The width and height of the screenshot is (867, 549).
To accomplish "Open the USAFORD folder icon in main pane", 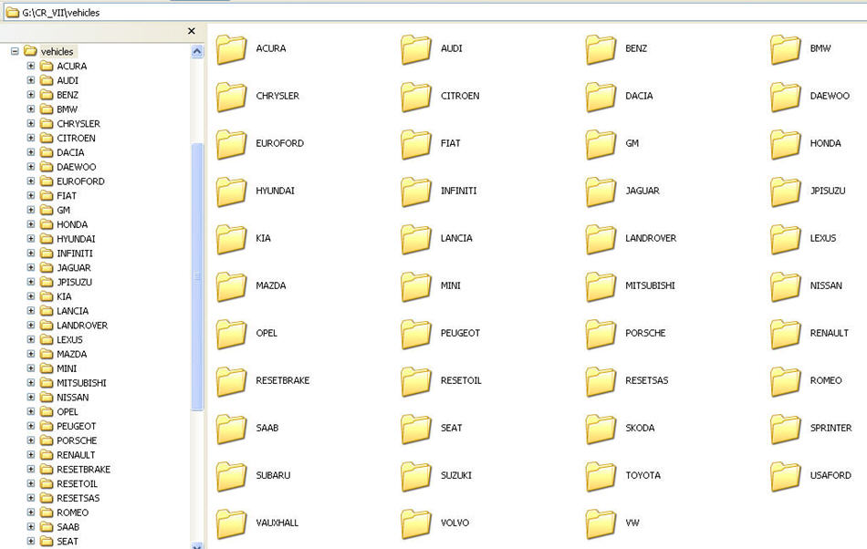I will [785, 477].
